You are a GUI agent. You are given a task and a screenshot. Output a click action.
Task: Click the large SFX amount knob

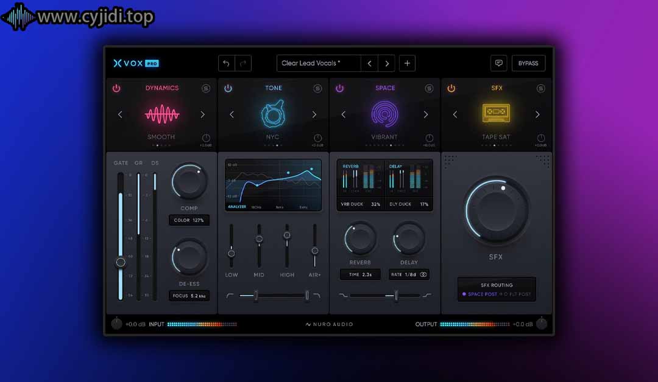(x=496, y=210)
